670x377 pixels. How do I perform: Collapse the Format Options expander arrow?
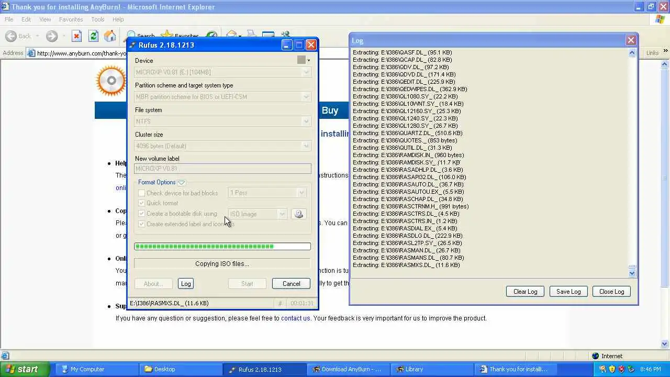pyautogui.click(x=181, y=182)
